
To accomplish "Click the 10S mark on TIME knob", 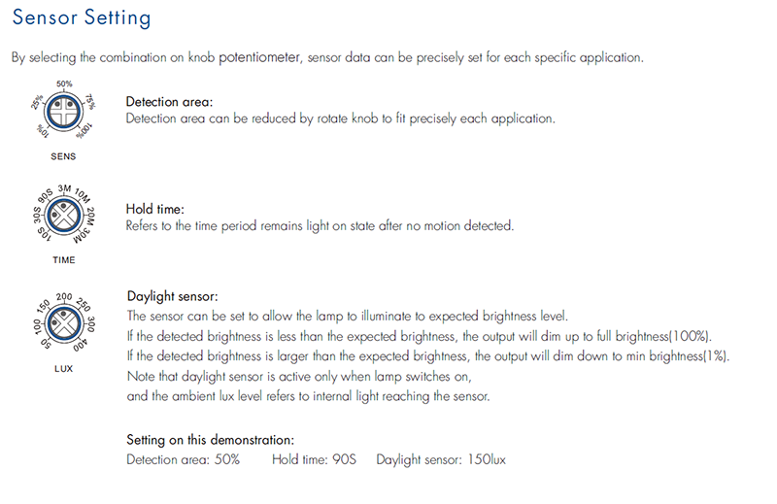I will coord(44,234).
